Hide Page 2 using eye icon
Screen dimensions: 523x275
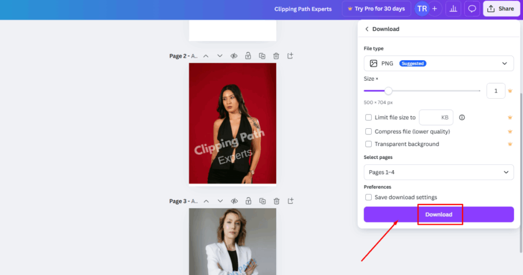[234, 56]
